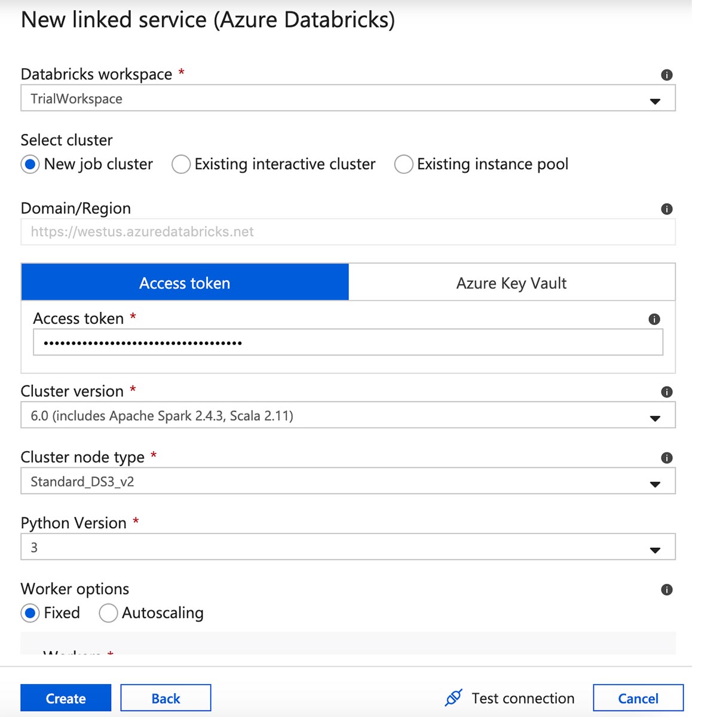Viewport: 717px width, 717px height.
Task: Select Fixed worker option
Action: 30,613
